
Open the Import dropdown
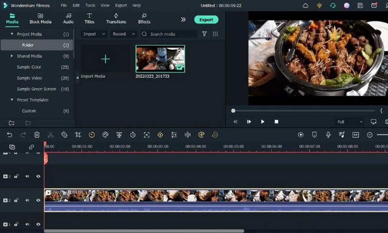click(94, 34)
